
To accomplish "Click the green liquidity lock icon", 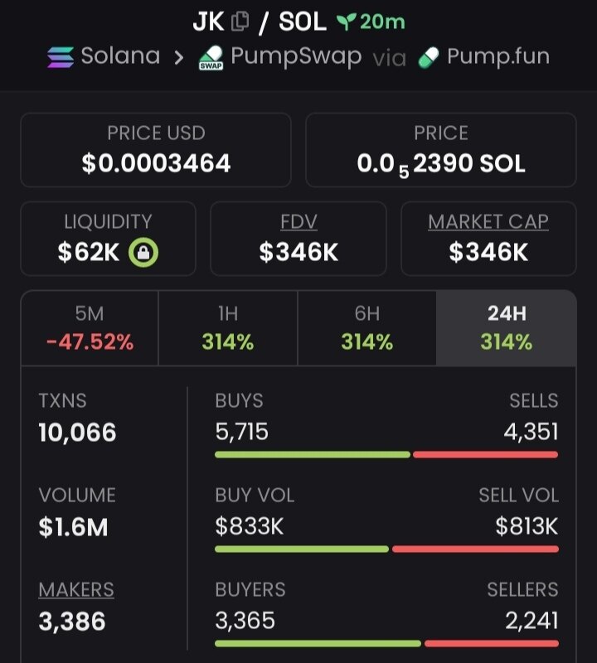I will [143, 252].
